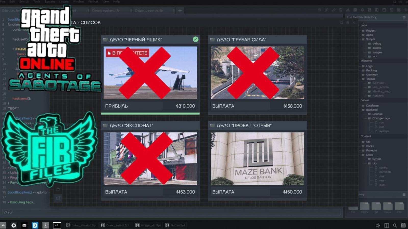The width and height of the screenshot is (408, 229).
Task: Expand the taskbar up-arrow launcher
Action: (x=3, y=225)
